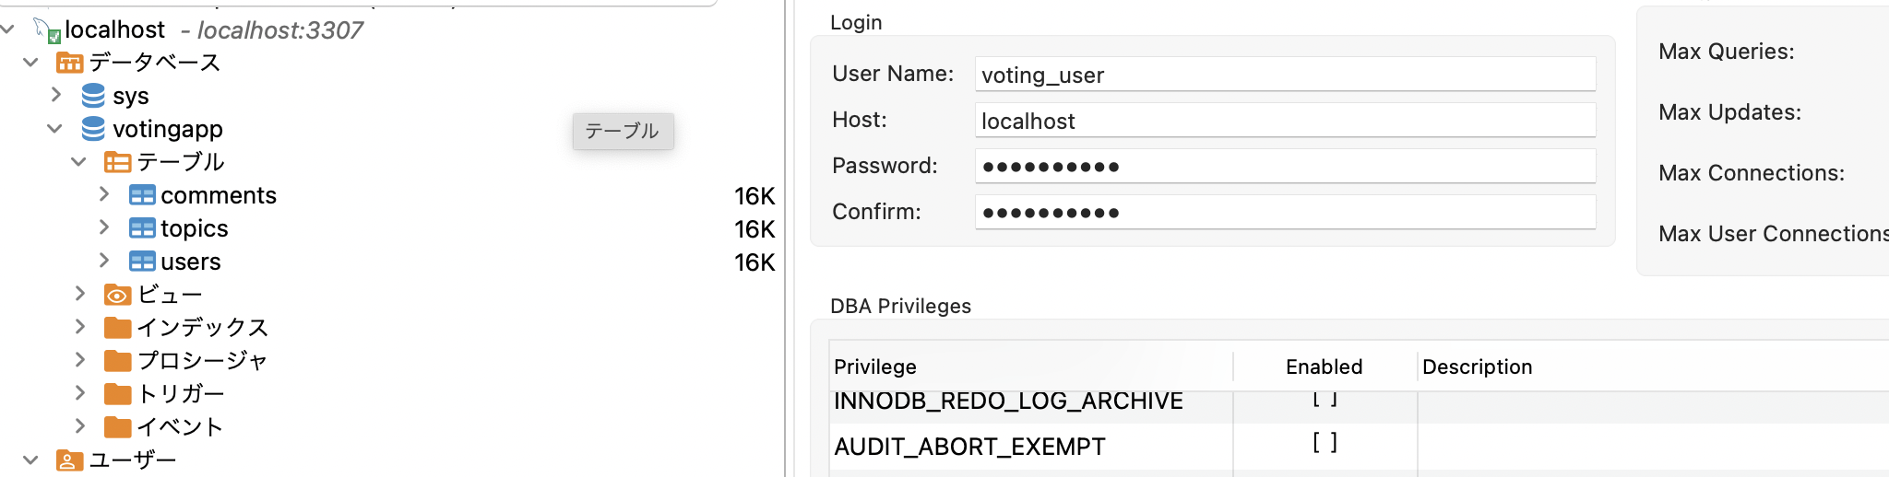Viewport: 1889px width, 477px height.
Task: Click the comments table icon
Action: pyautogui.click(x=142, y=195)
